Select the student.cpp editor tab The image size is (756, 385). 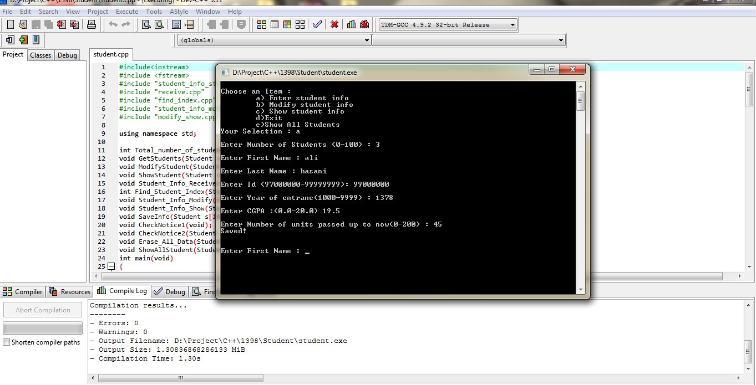coord(111,54)
